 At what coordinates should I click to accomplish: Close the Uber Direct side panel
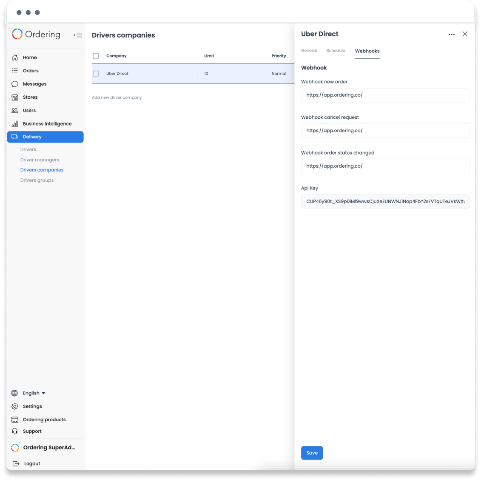(x=465, y=34)
